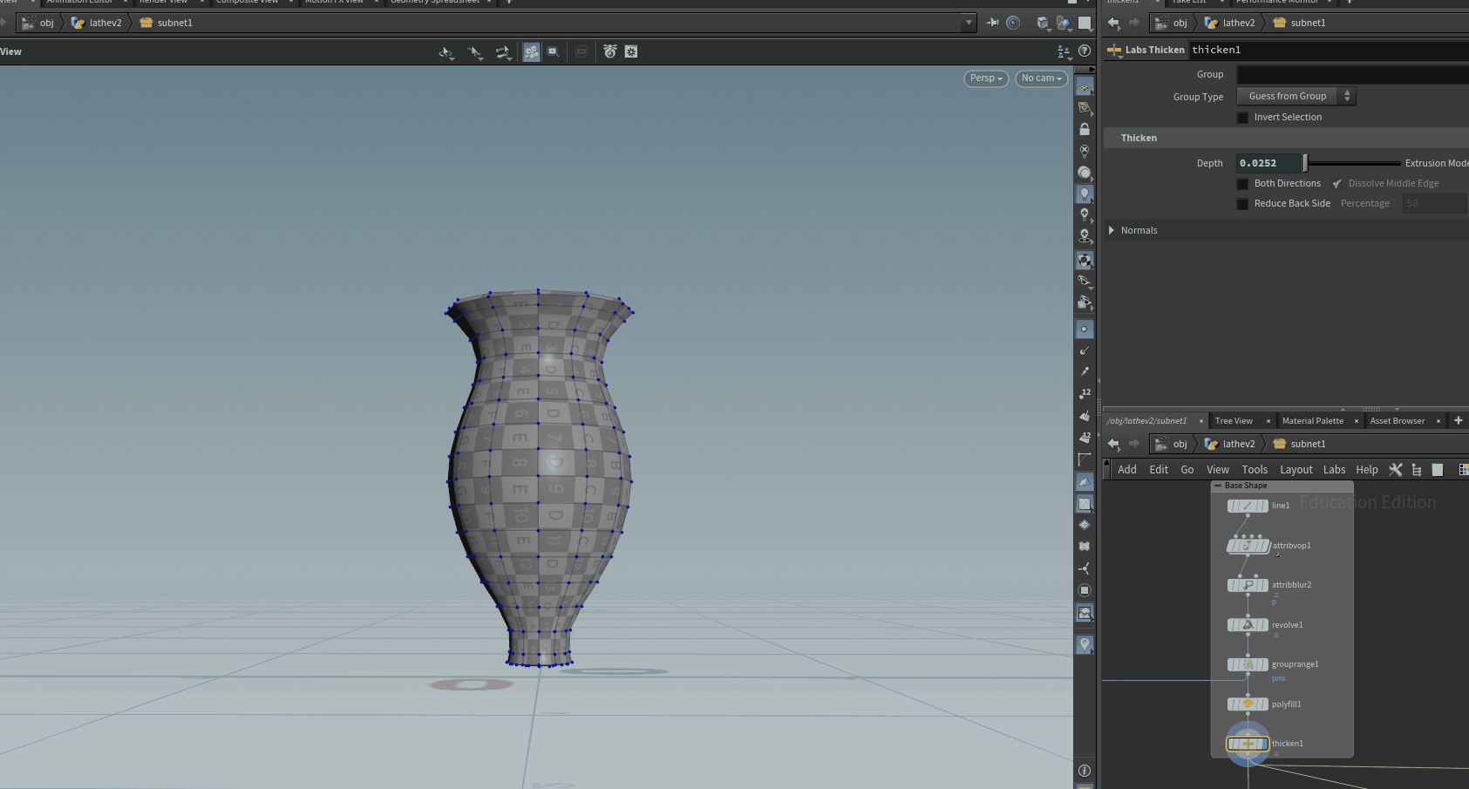Switch to the Tree View tab
The height and width of the screenshot is (789, 1469).
(x=1234, y=421)
